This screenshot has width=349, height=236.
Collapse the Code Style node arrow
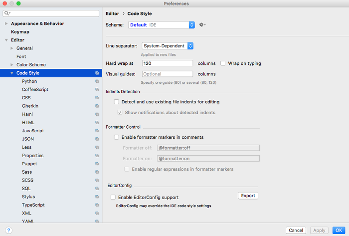click(12, 73)
